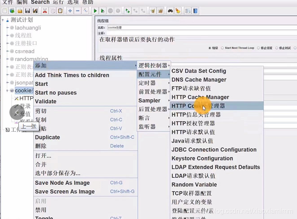Image resolution: width=297 pixels, height=219 pixels.
Task: Click the blue plus Expand All icon
Action: pyautogui.click(x=70, y=11)
